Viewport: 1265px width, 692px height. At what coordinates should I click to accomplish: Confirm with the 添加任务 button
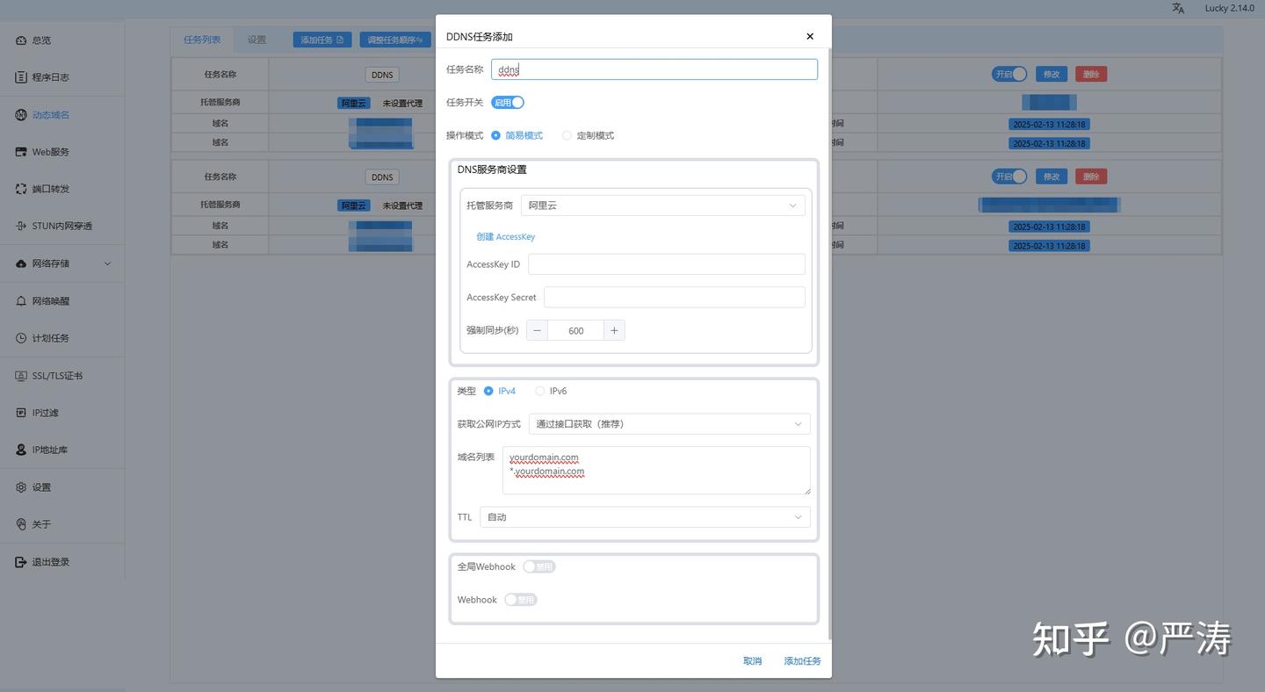point(801,660)
